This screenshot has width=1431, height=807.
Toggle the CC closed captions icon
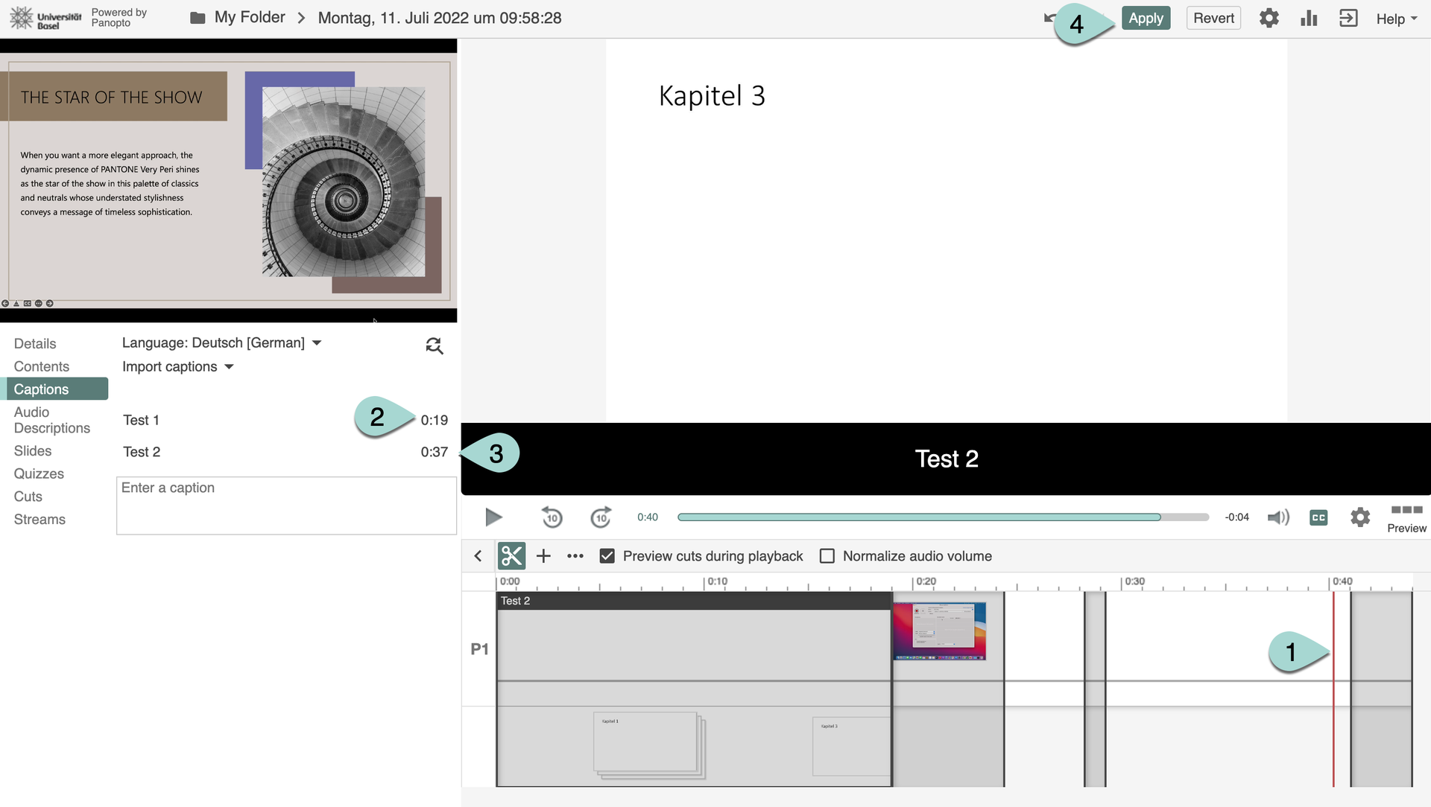(1318, 517)
